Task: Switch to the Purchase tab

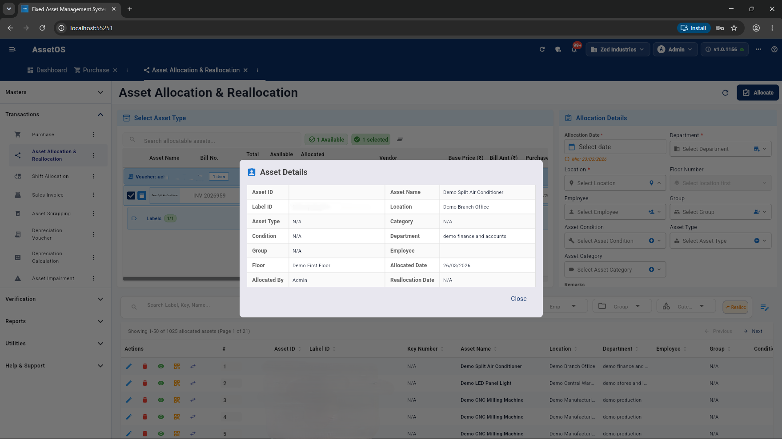Action: pos(92,70)
